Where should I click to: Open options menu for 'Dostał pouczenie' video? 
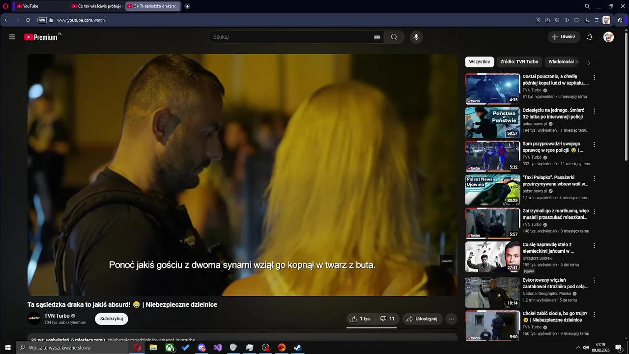pos(594,78)
